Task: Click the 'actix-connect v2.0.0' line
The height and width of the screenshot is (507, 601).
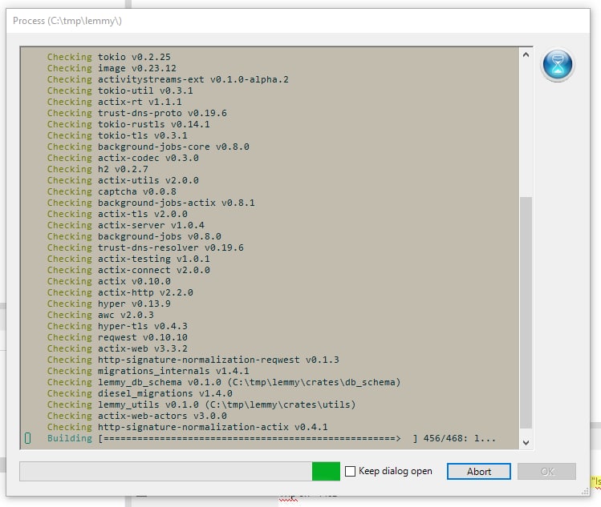Action: pyautogui.click(x=128, y=270)
